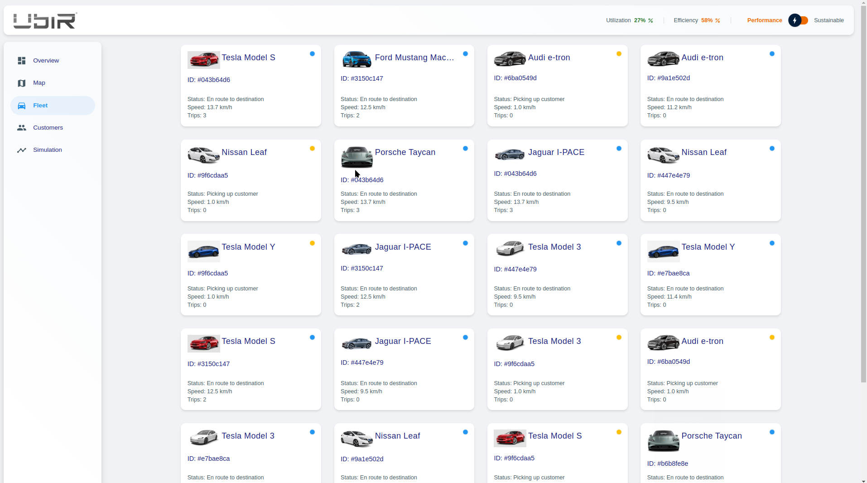The image size is (867, 483).
Task: Click the blue Ford Mustang car image
Action: 357,59
